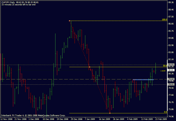Click the '16 Jan 2009' date label
176x121 pixels.
point(104,119)
